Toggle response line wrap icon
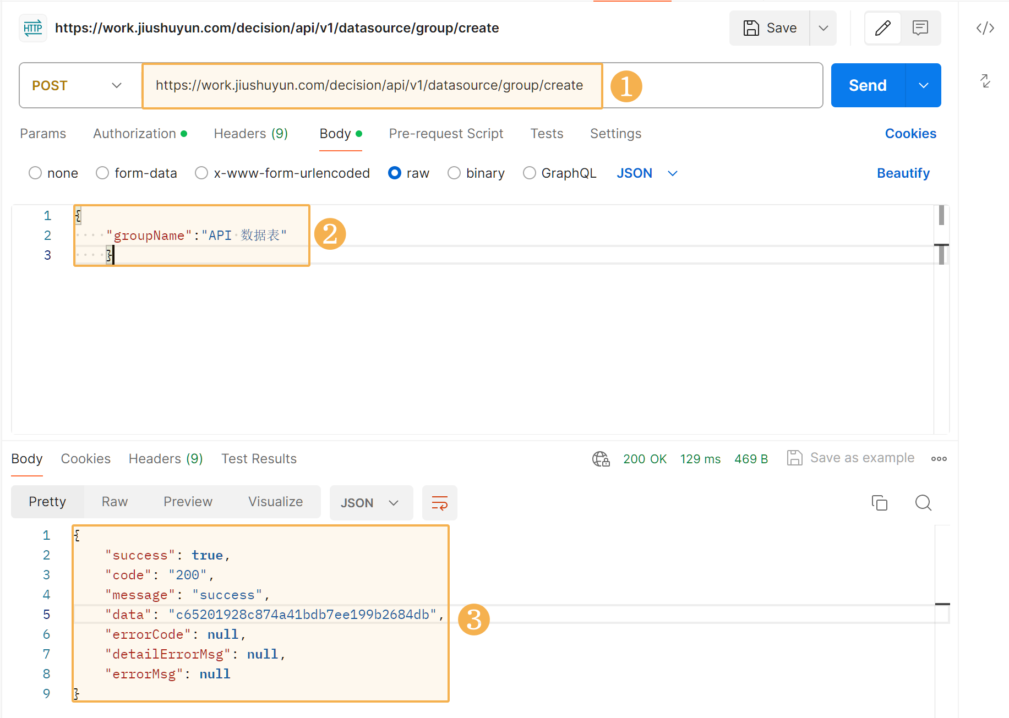 [439, 503]
